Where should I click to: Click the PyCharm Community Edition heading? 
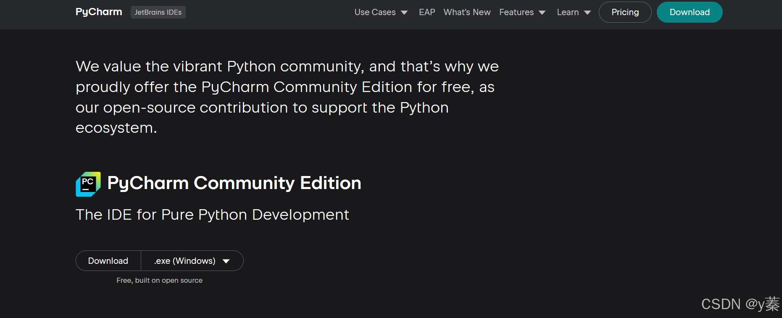(234, 183)
